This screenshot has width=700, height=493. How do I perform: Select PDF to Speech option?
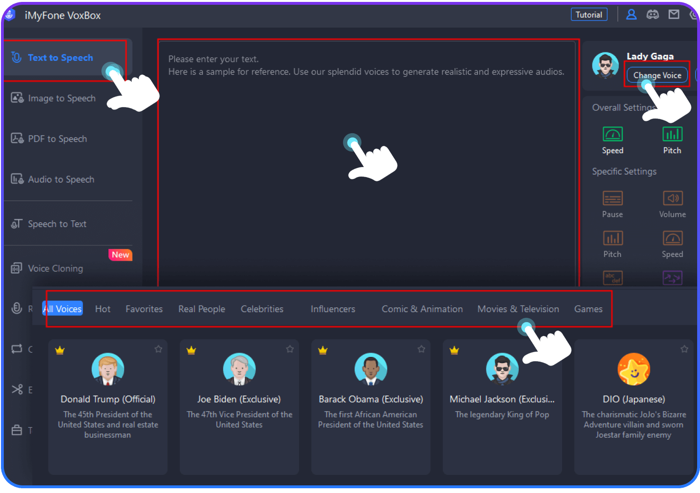(x=57, y=139)
